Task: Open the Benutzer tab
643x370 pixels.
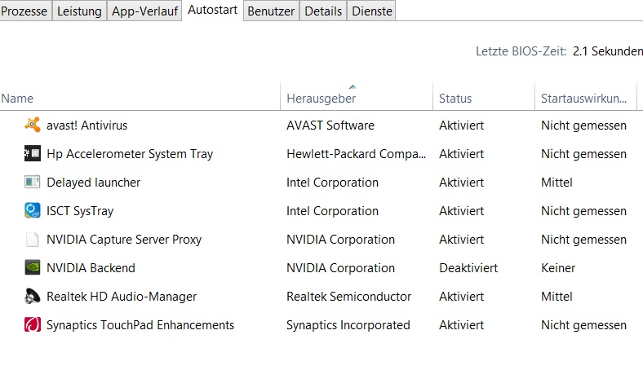Action: coord(271,11)
